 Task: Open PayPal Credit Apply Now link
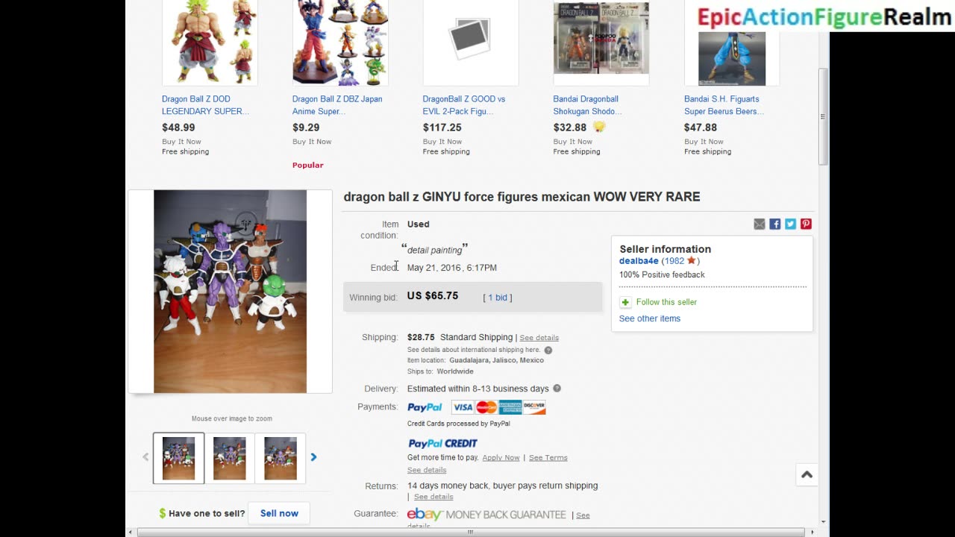point(501,458)
